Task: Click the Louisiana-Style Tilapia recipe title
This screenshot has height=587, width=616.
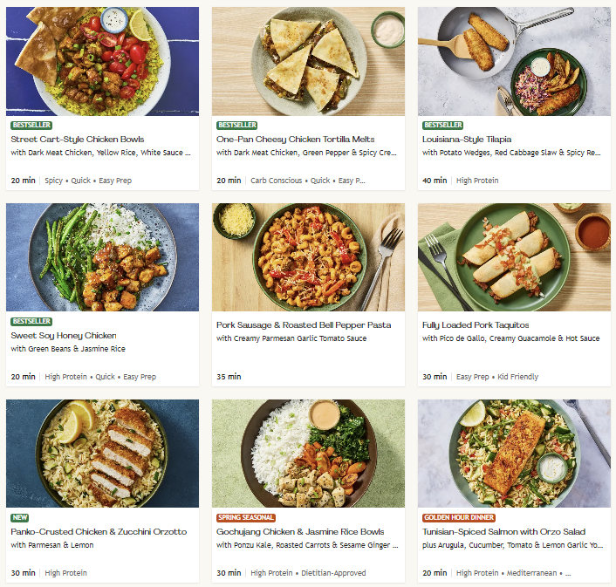Action: coord(467,140)
